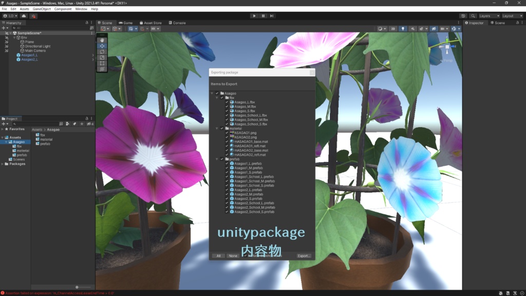The width and height of the screenshot is (526, 296).
Task: Open the Inspector panel kebab menu
Action: click(522, 23)
